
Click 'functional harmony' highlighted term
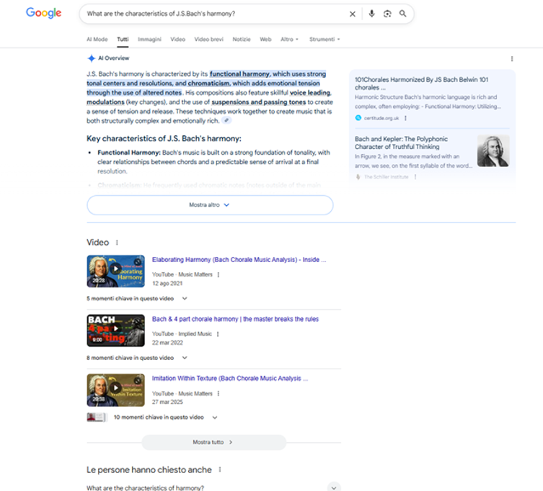click(239, 74)
